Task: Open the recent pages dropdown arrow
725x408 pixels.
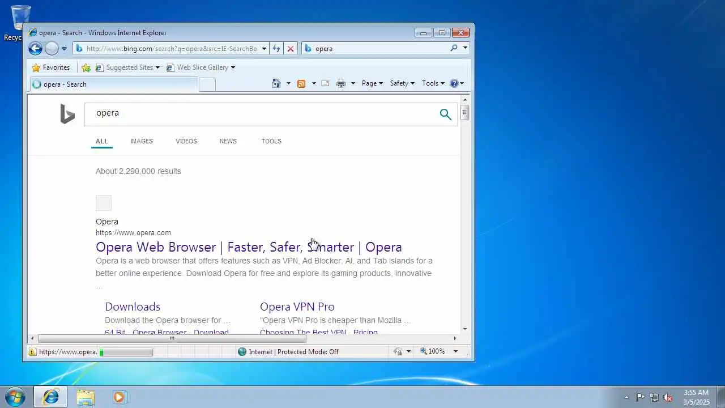Action: (64, 49)
